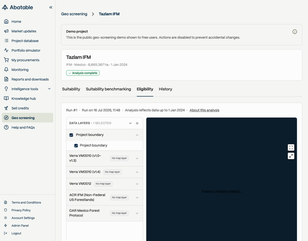
Task: Click the Logout link
Action: coord(17,233)
